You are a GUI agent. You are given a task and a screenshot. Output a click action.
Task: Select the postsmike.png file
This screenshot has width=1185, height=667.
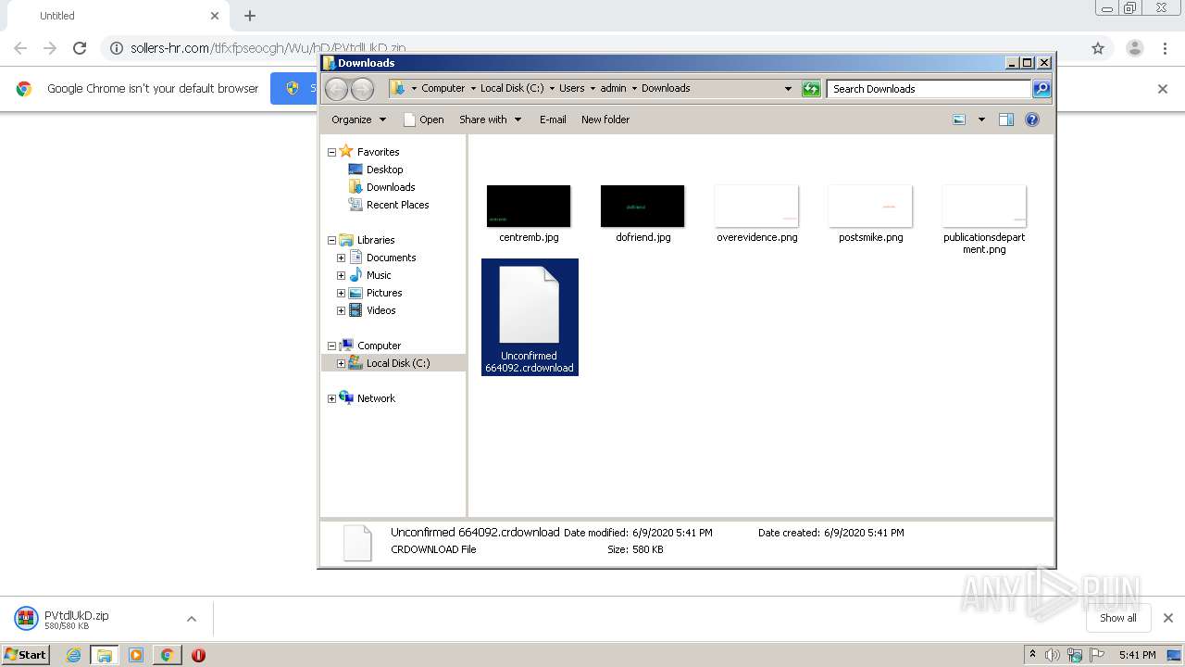[870, 214]
